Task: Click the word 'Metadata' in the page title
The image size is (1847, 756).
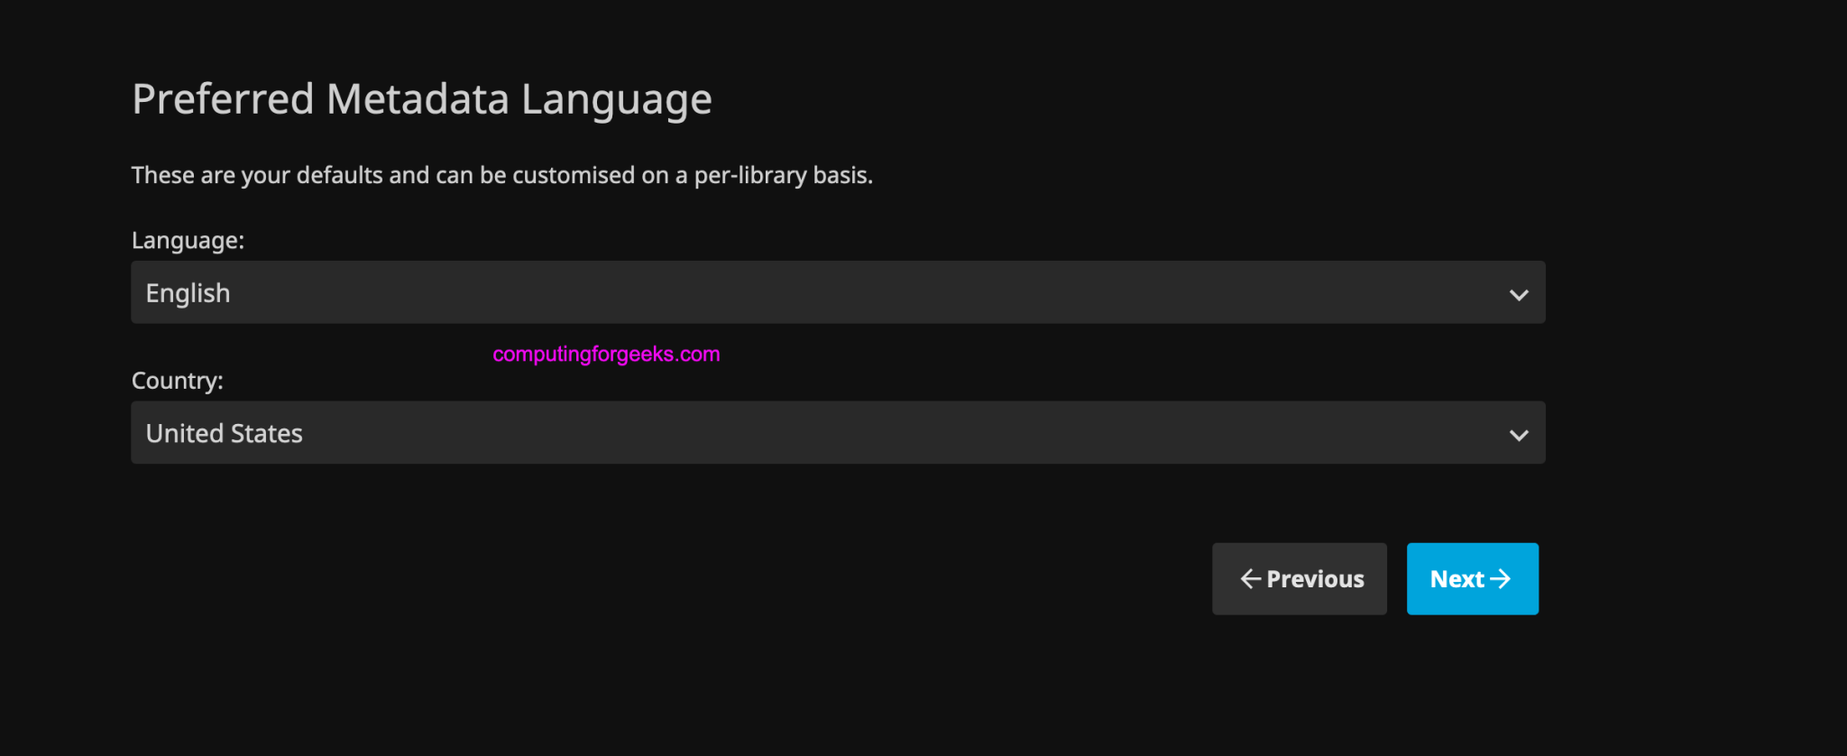Action: (x=418, y=99)
